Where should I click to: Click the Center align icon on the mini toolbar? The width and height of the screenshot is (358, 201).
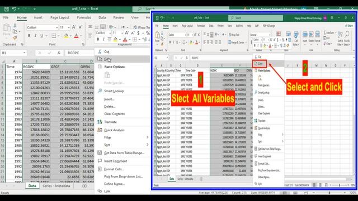click(x=110, y=40)
